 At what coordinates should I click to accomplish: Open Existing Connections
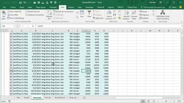(35, 15)
